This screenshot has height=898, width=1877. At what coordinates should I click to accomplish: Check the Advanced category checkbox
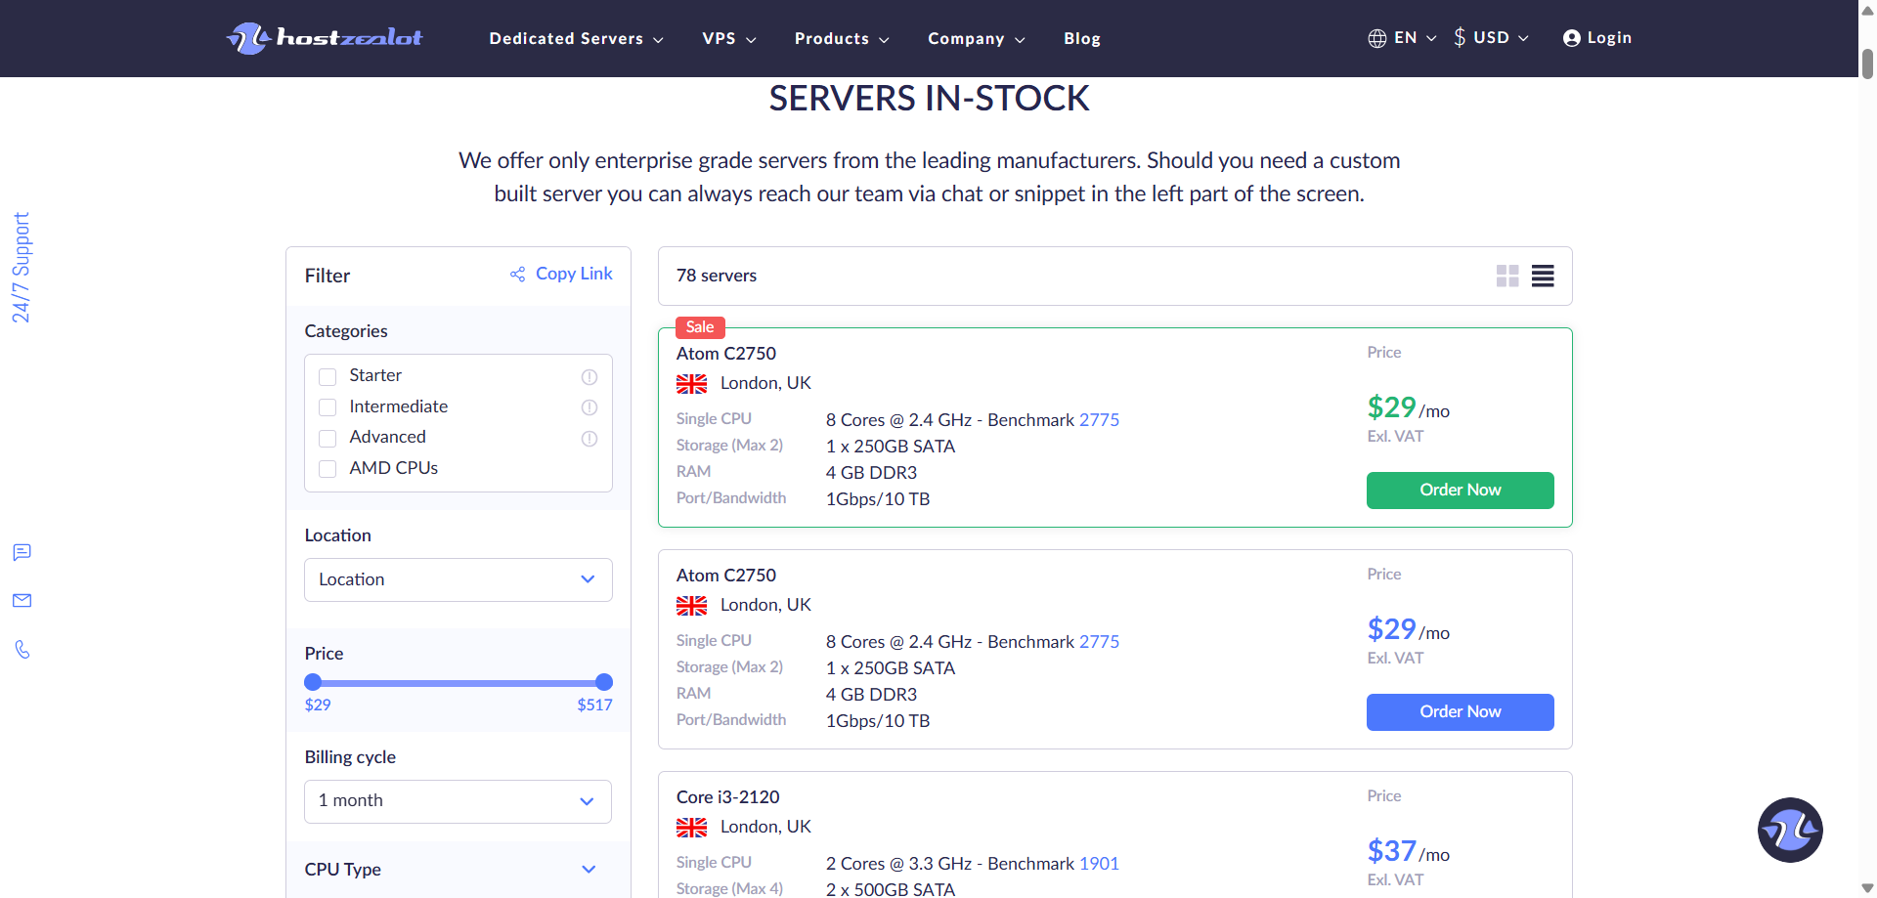pos(327,439)
